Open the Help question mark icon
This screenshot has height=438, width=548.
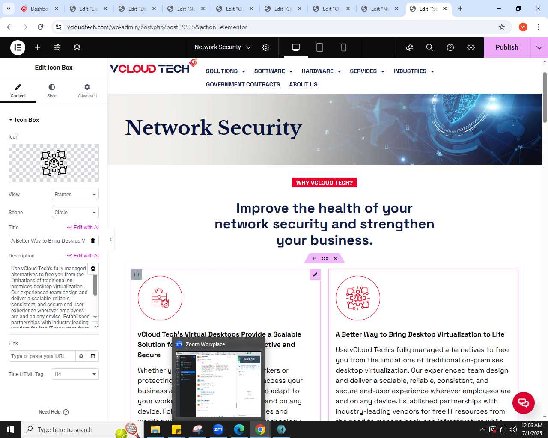[x=450, y=47]
